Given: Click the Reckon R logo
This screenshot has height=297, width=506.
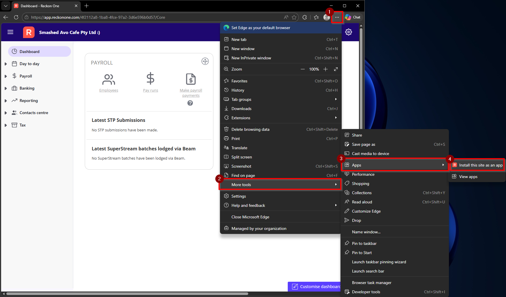Looking at the screenshot, I should click(29, 32).
